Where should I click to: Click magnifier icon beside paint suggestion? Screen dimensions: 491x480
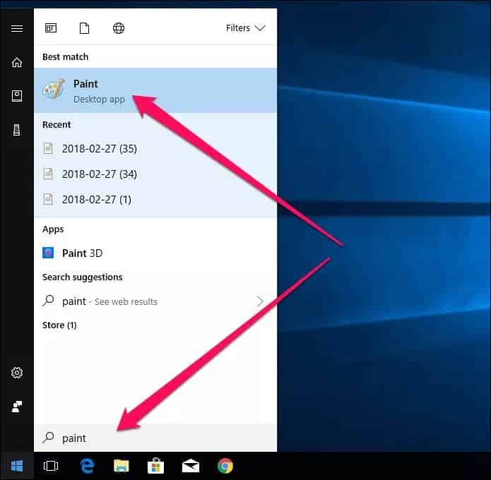pyautogui.click(x=48, y=301)
